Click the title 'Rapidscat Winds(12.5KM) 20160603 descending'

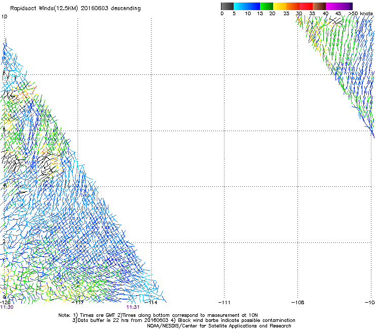click(x=76, y=9)
